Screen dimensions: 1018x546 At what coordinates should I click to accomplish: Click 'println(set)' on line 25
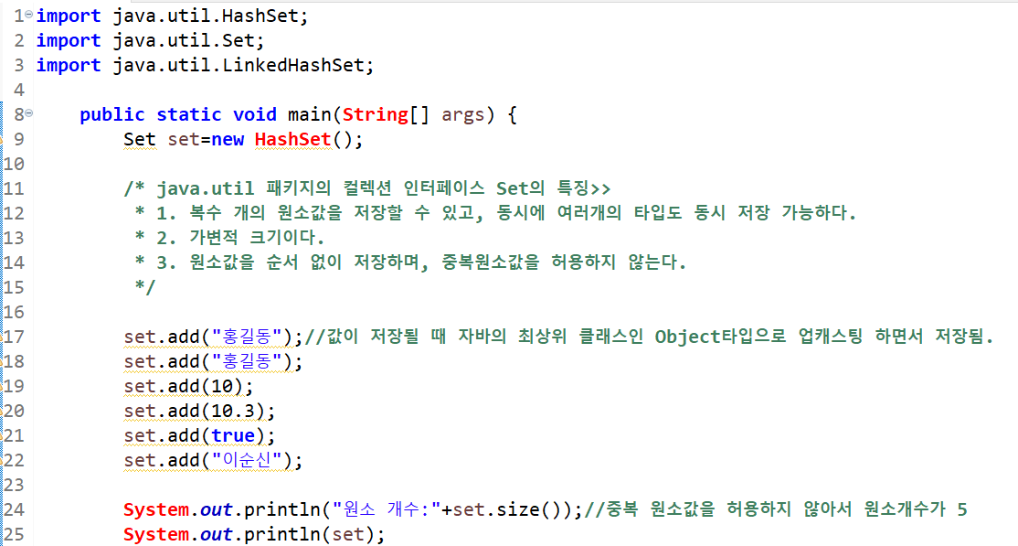309,534
